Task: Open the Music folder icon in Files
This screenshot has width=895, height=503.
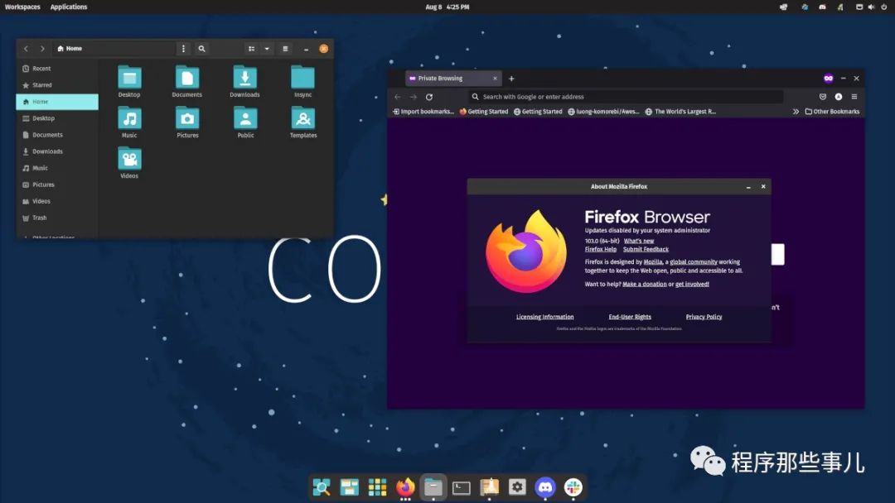Action: click(x=129, y=118)
